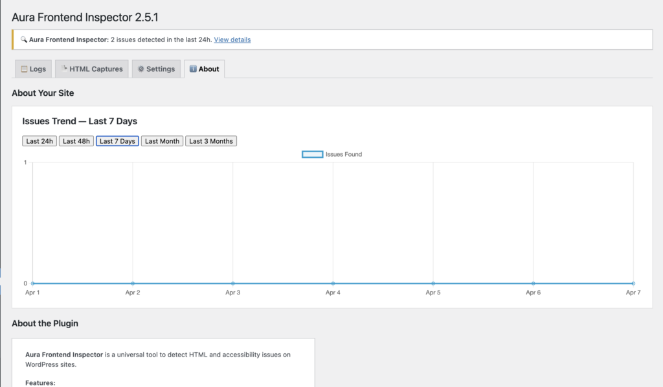Select the Apr 2 chart point
The image size is (663, 387).
click(133, 283)
